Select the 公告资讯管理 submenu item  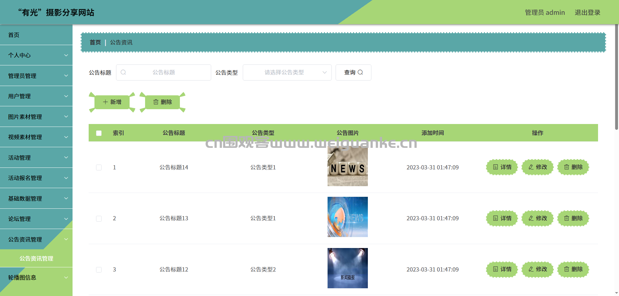(36, 258)
